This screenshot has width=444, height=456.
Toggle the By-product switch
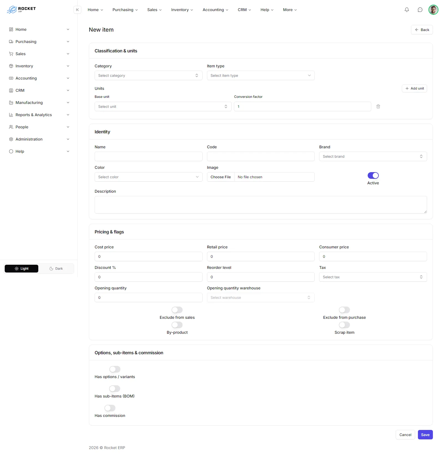[x=177, y=325]
